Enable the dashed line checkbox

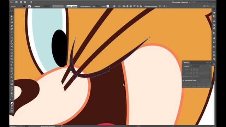183,80
